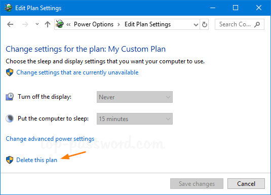Click the shield icon beside unavailable settings link
Viewport: 271px width, 195px height.
click(x=10, y=72)
